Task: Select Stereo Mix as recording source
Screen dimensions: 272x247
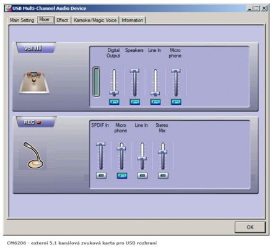Action: pyautogui.click(x=163, y=176)
